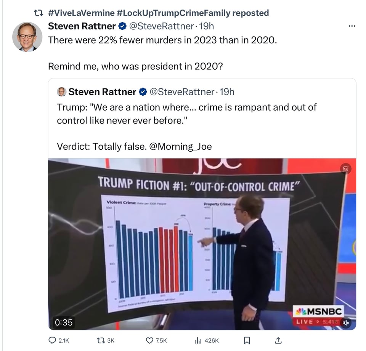Click the 0:35 video duration label

point(64,322)
